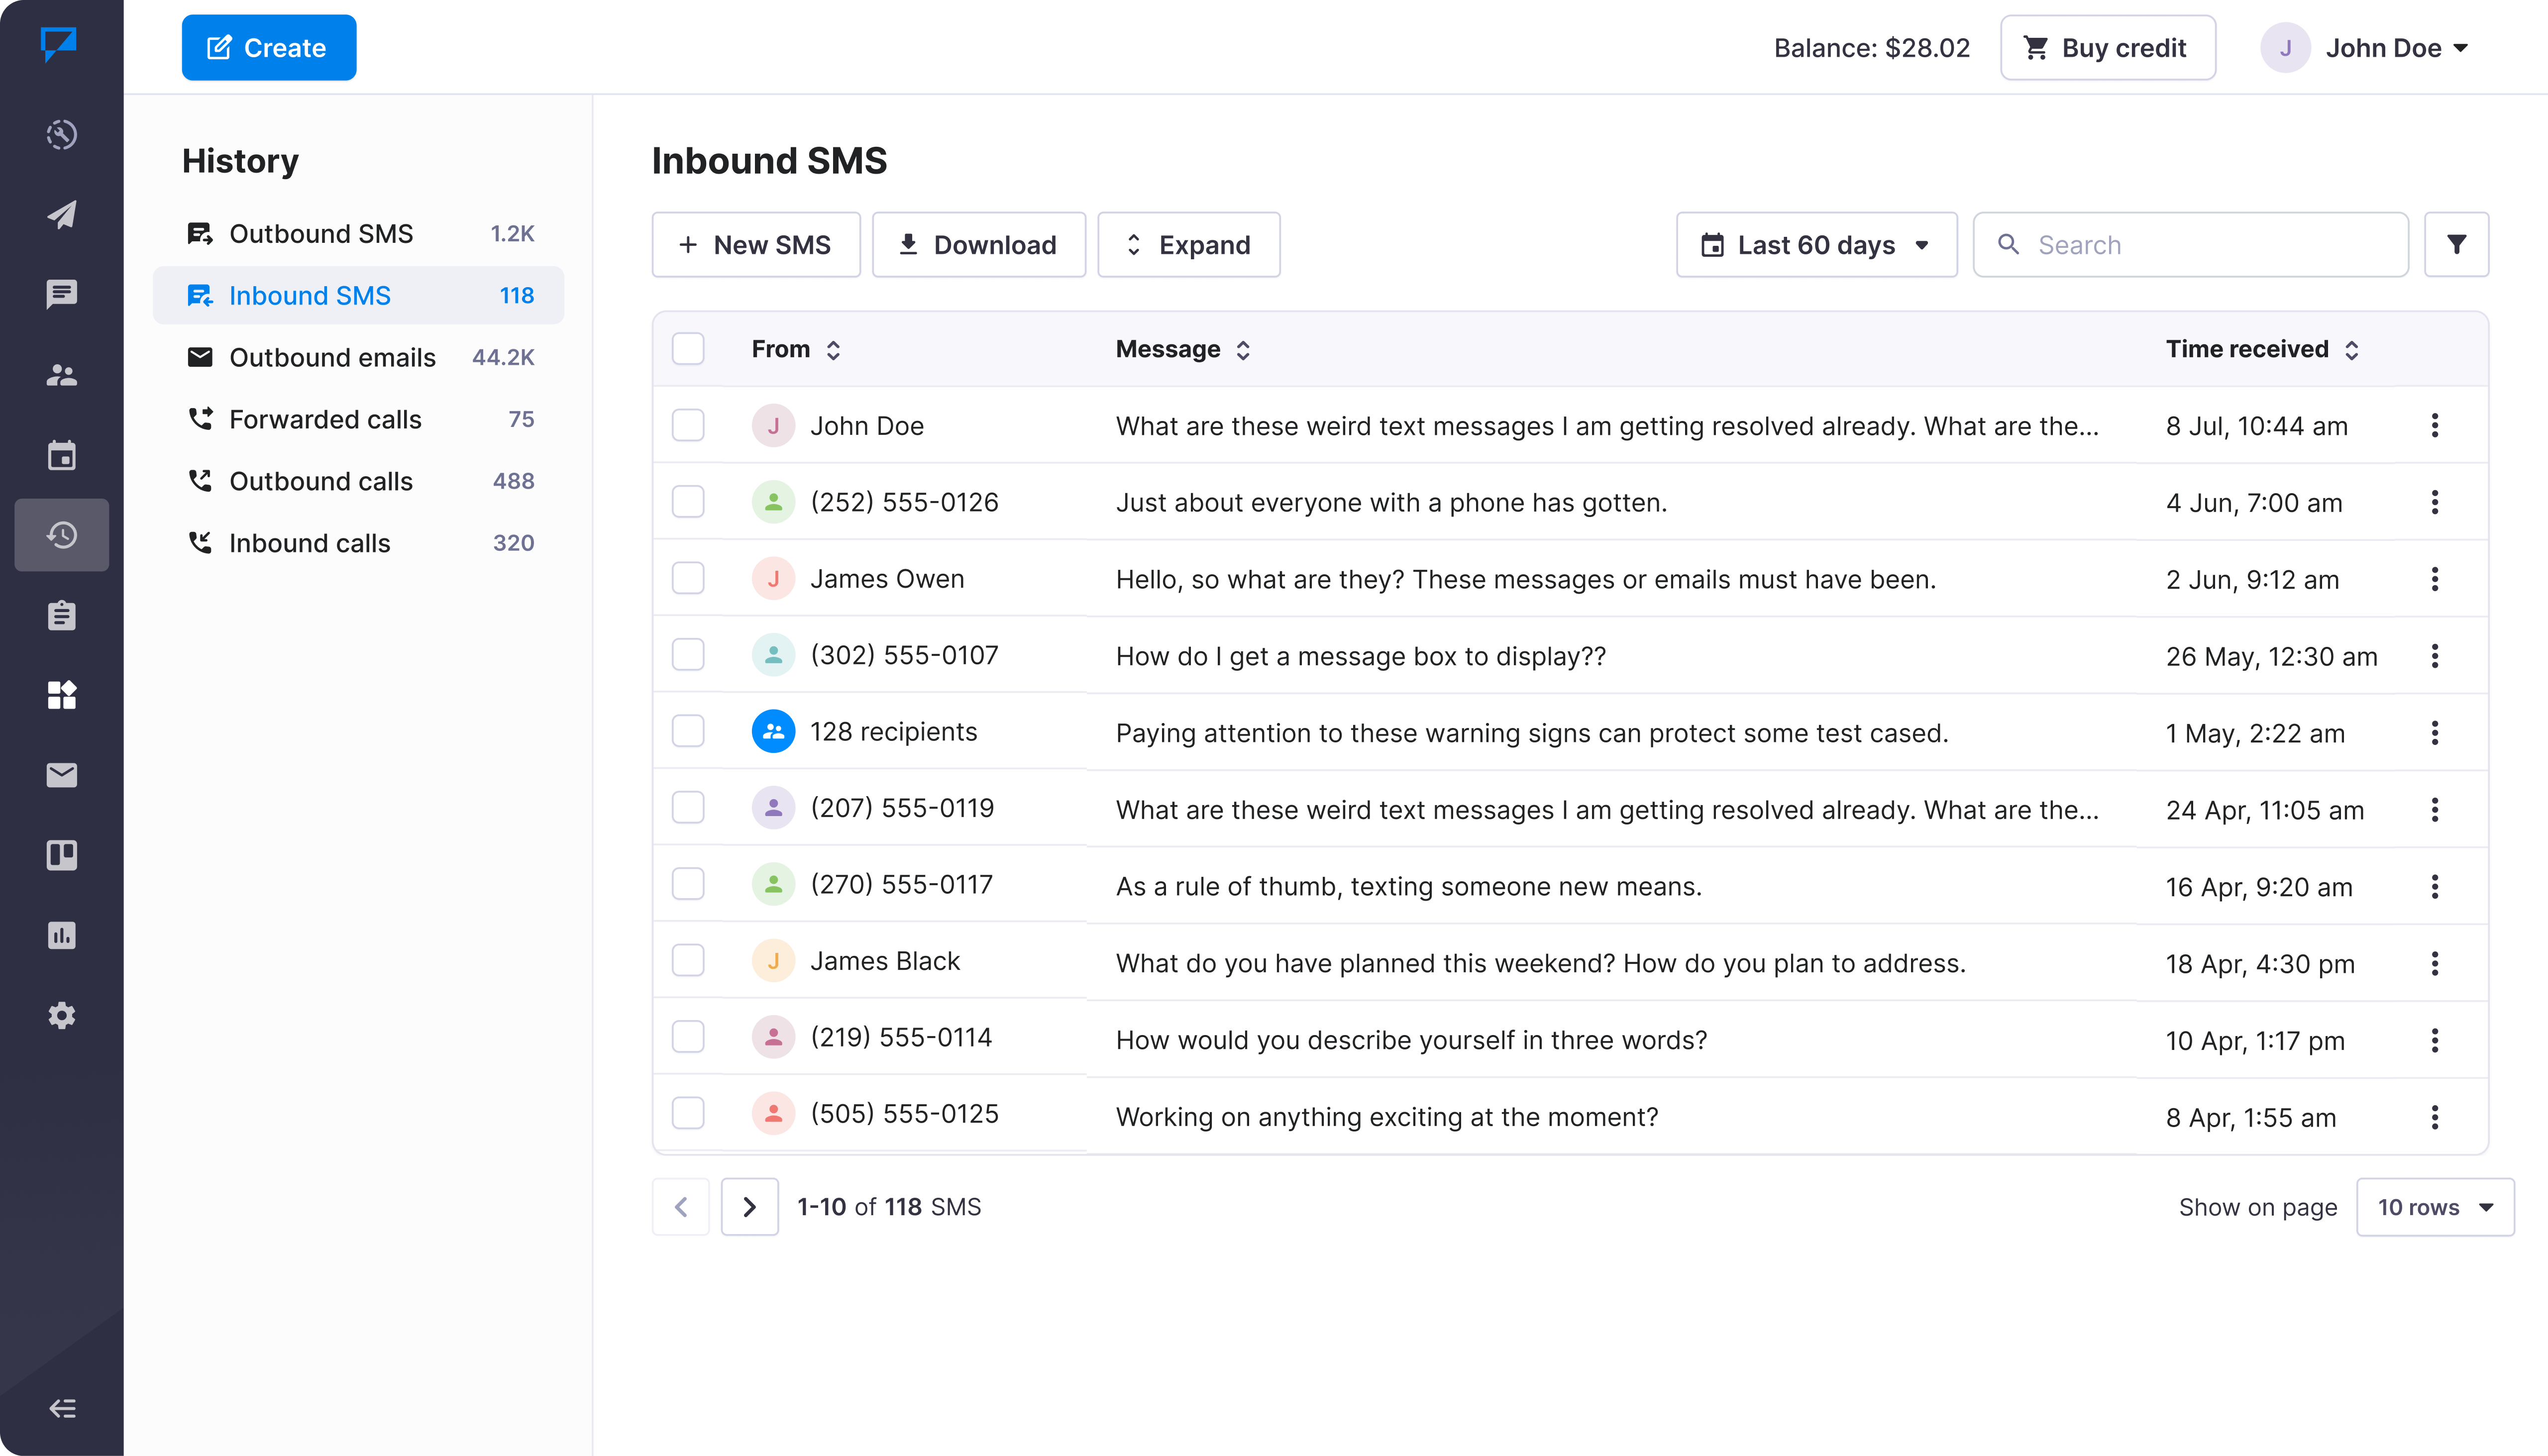Go to the previous page of SMS
Screen dimensions: 2548x1456
681,1207
